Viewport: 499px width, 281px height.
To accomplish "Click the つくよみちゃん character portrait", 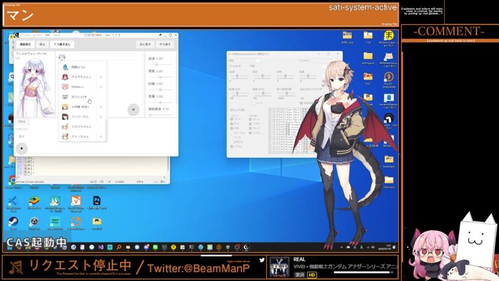I will pyautogui.click(x=35, y=87).
